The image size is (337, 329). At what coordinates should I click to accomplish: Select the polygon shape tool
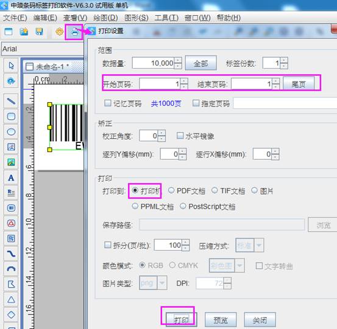(x=11, y=284)
